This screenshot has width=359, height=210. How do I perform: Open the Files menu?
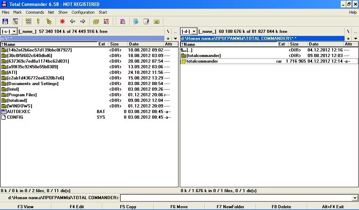6,12
